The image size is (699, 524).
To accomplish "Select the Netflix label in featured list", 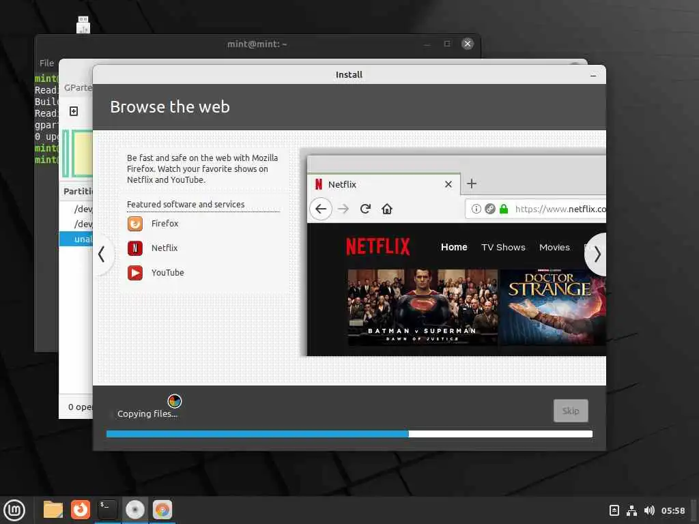I will coord(164,248).
